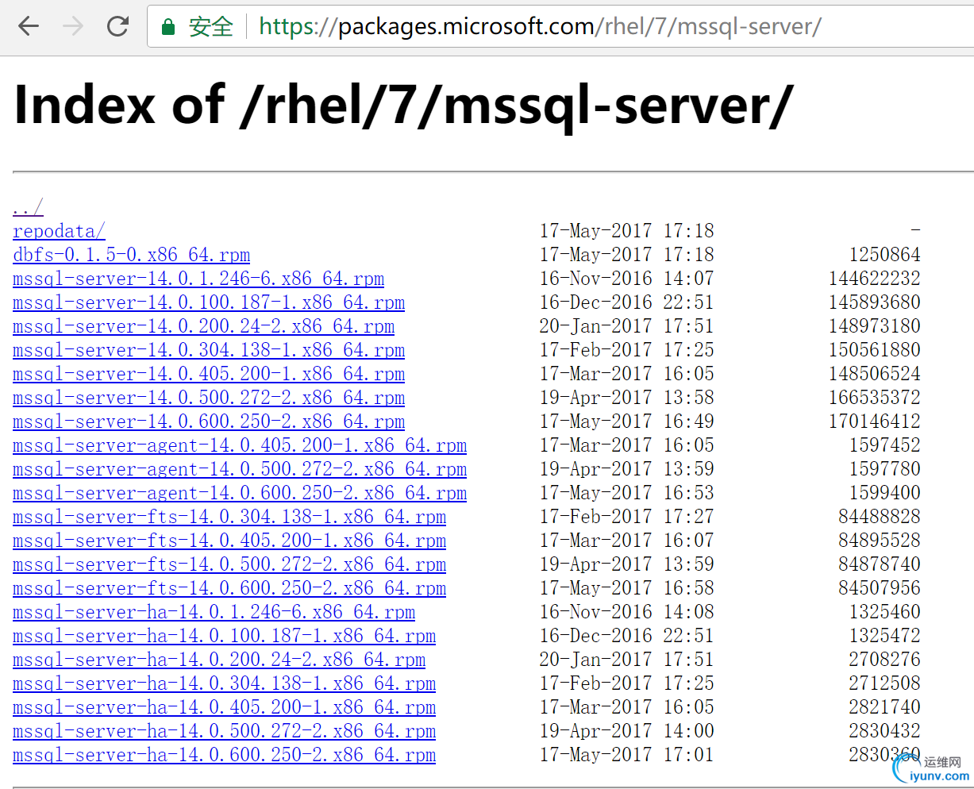Open the repodata/ folder link
The image size is (974, 789).
[59, 231]
